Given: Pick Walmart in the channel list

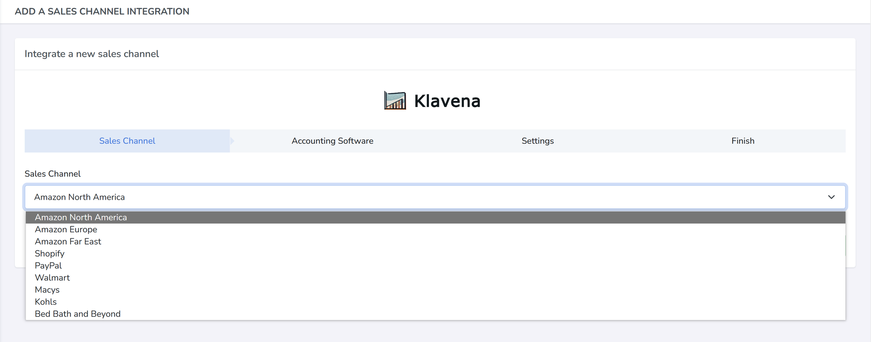Looking at the screenshot, I should (x=435, y=278).
